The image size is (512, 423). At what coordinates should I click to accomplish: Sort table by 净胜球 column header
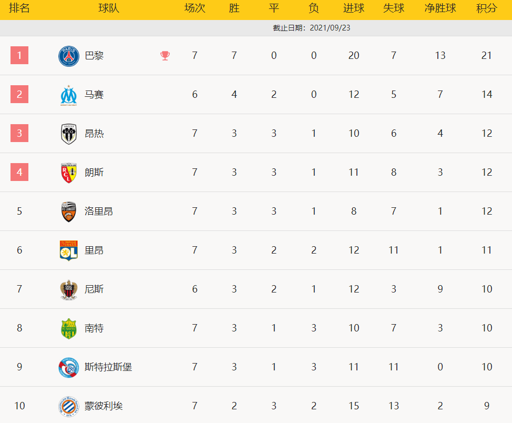pyautogui.click(x=440, y=8)
